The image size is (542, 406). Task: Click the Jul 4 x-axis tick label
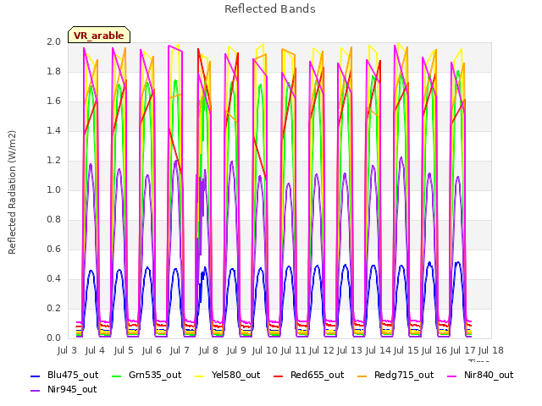pyautogui.click(x=95, y=350)
